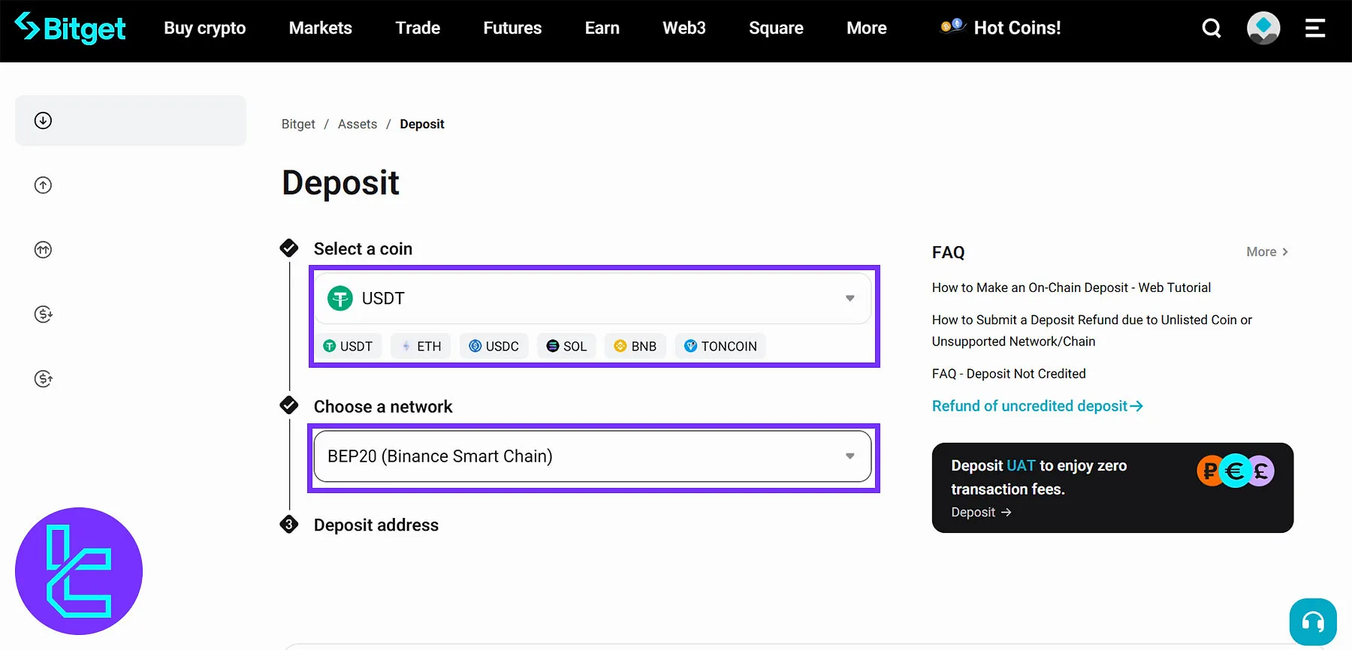
Task: Select the withdraw up-arrow sidebar icon
Action: click(44, 185)
